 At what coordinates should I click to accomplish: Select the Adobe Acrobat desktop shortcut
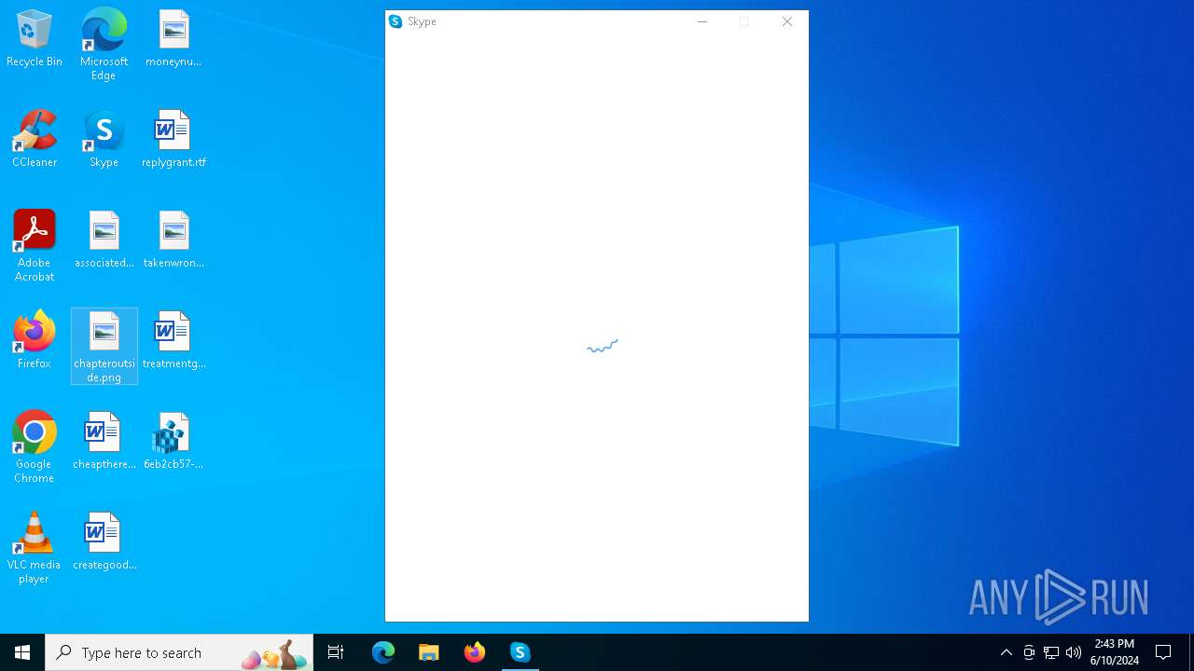click(35, 246)
